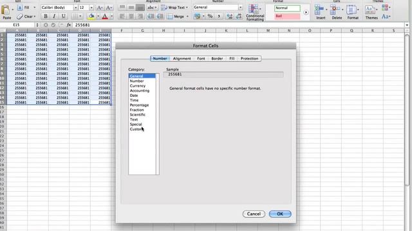The image size is (412, 231).
Task: Apply percent style
Action: [210, 16]
